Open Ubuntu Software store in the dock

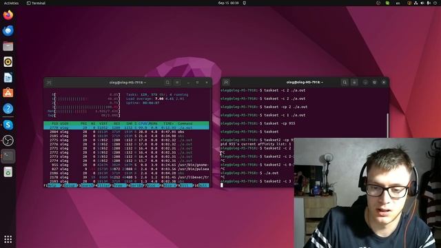(8, 93)
